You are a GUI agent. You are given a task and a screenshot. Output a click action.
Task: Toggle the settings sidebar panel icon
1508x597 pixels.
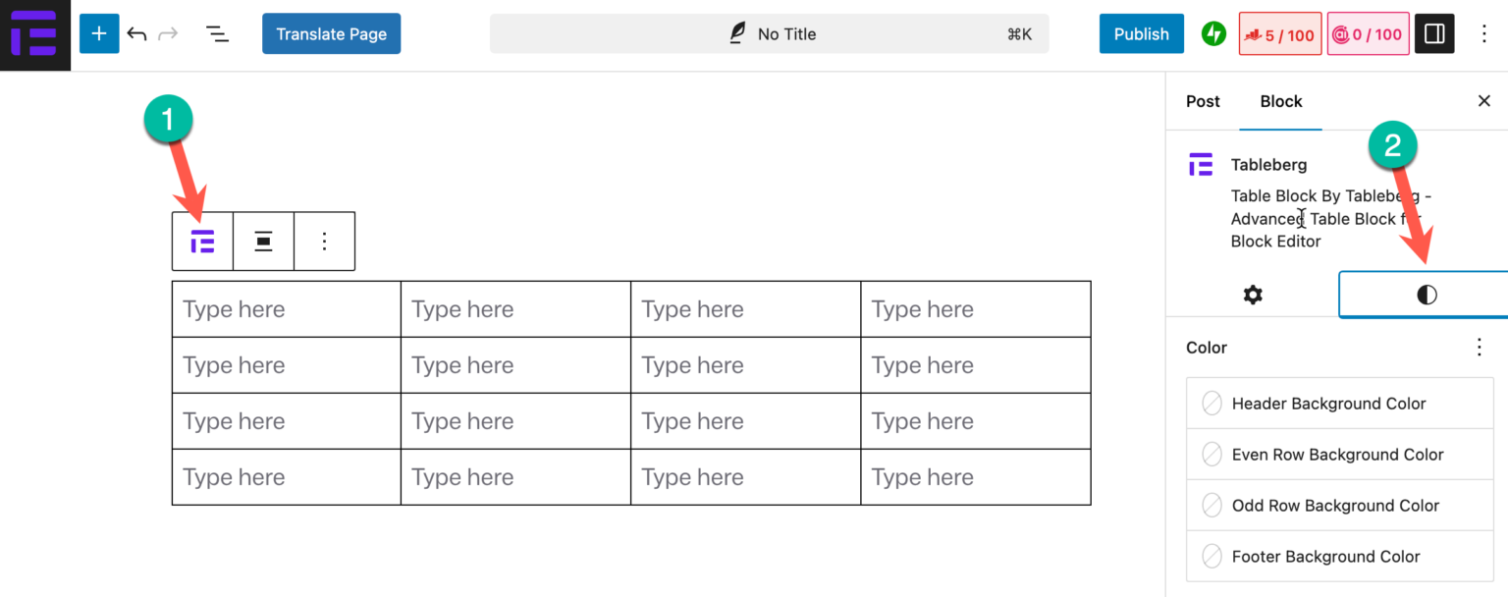pos(1434,33)
